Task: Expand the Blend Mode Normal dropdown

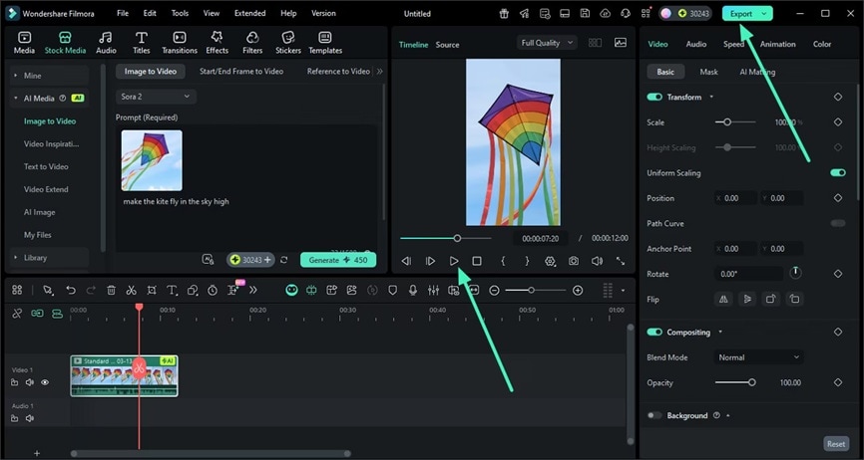Action: (x=759, y=357)
